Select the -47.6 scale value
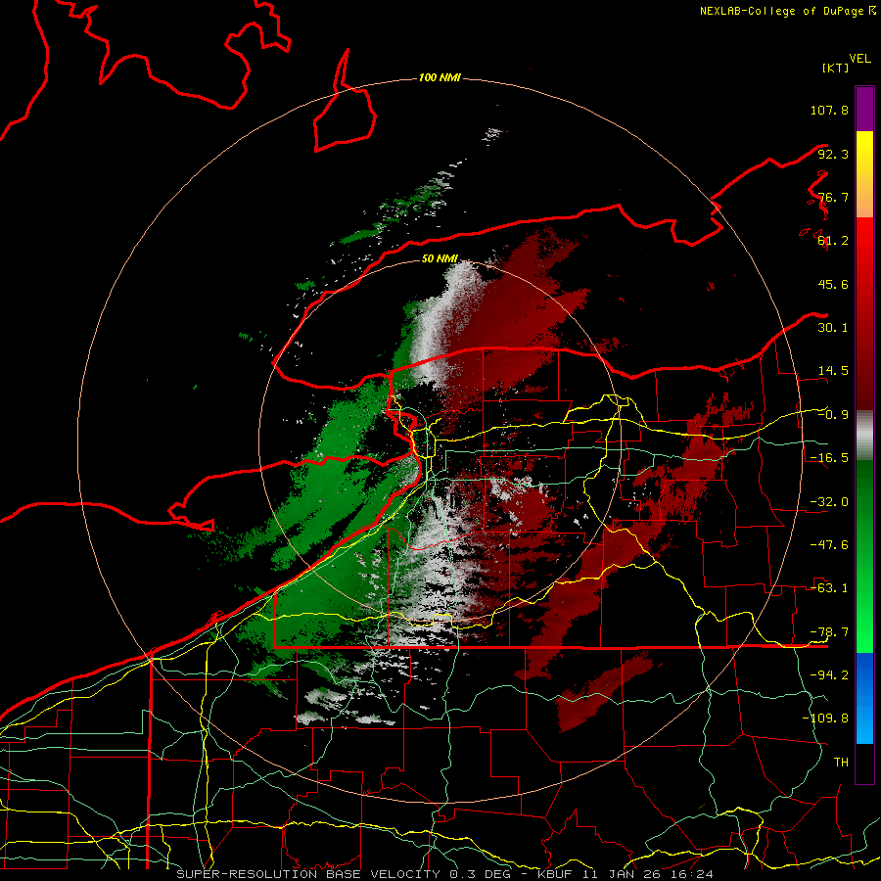 tap(829, 545)
